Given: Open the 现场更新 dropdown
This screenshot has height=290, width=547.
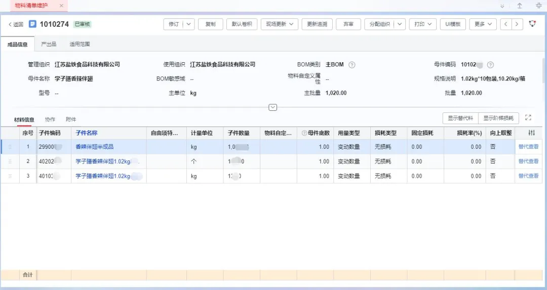Looking at the screenshot, I should coord(280,24).
